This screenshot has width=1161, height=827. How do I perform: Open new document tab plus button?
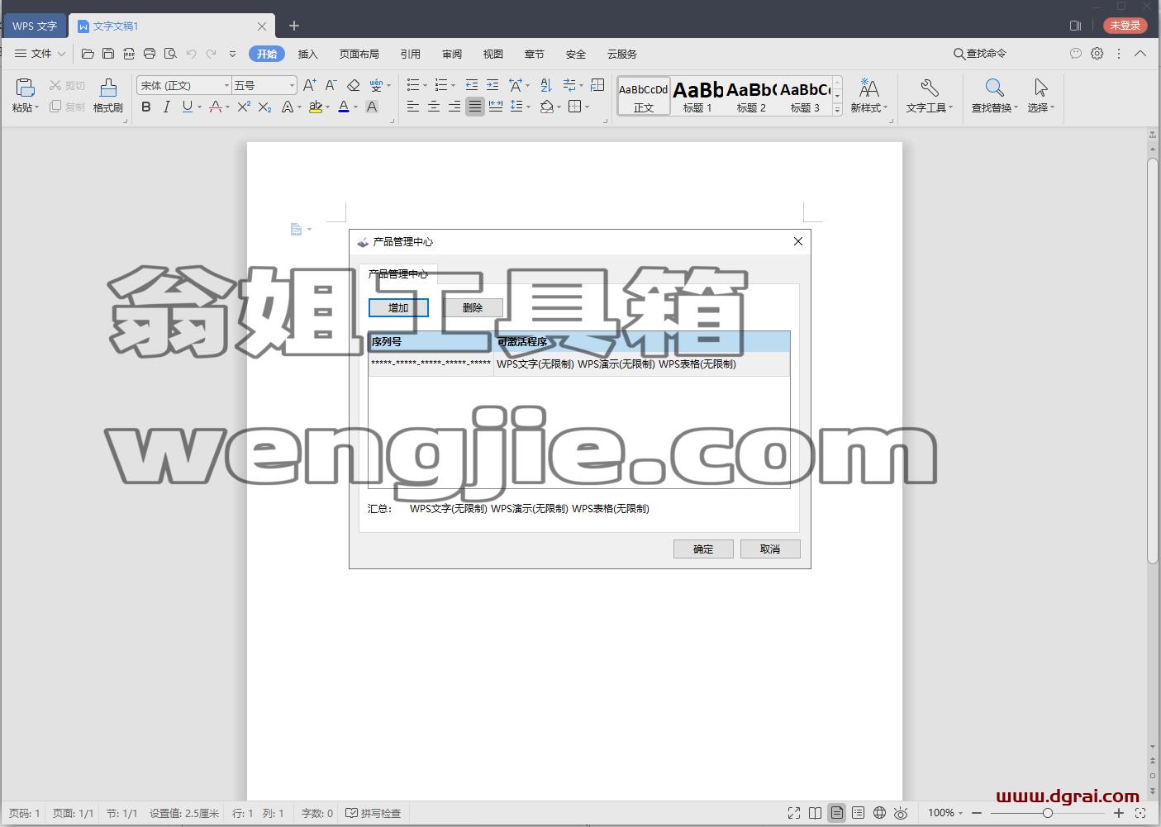click(x=293, y=26)
